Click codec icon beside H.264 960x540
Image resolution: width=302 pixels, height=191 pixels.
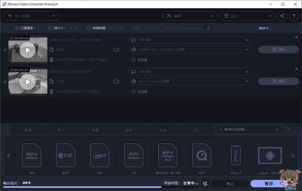pyautogui.click(x=51, y=91)
